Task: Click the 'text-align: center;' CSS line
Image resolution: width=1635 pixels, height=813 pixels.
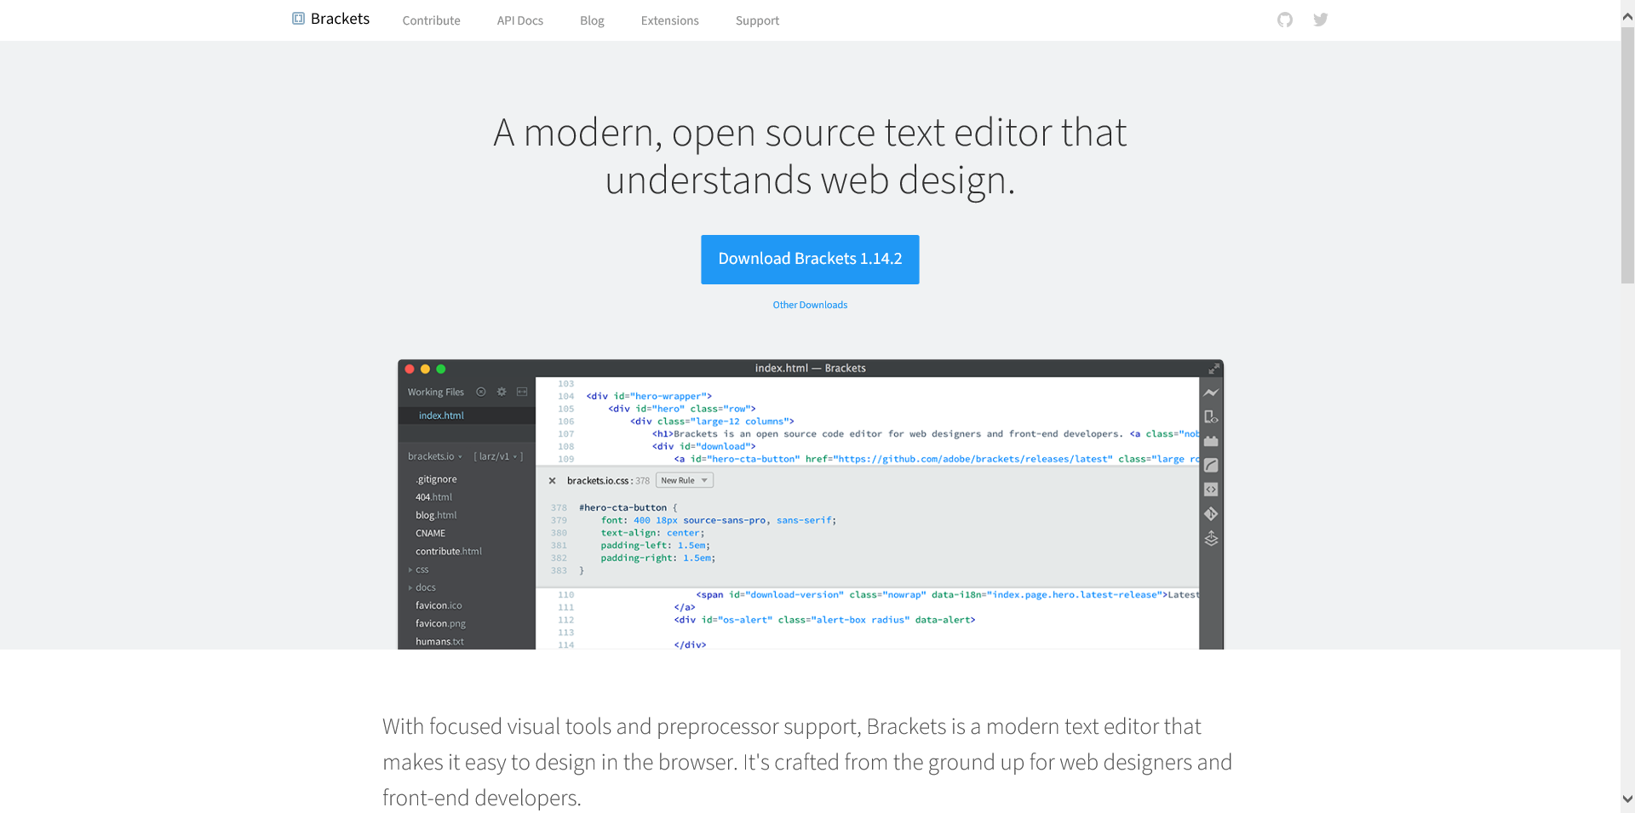Action: pyautogui.click(x=653, y=533)
